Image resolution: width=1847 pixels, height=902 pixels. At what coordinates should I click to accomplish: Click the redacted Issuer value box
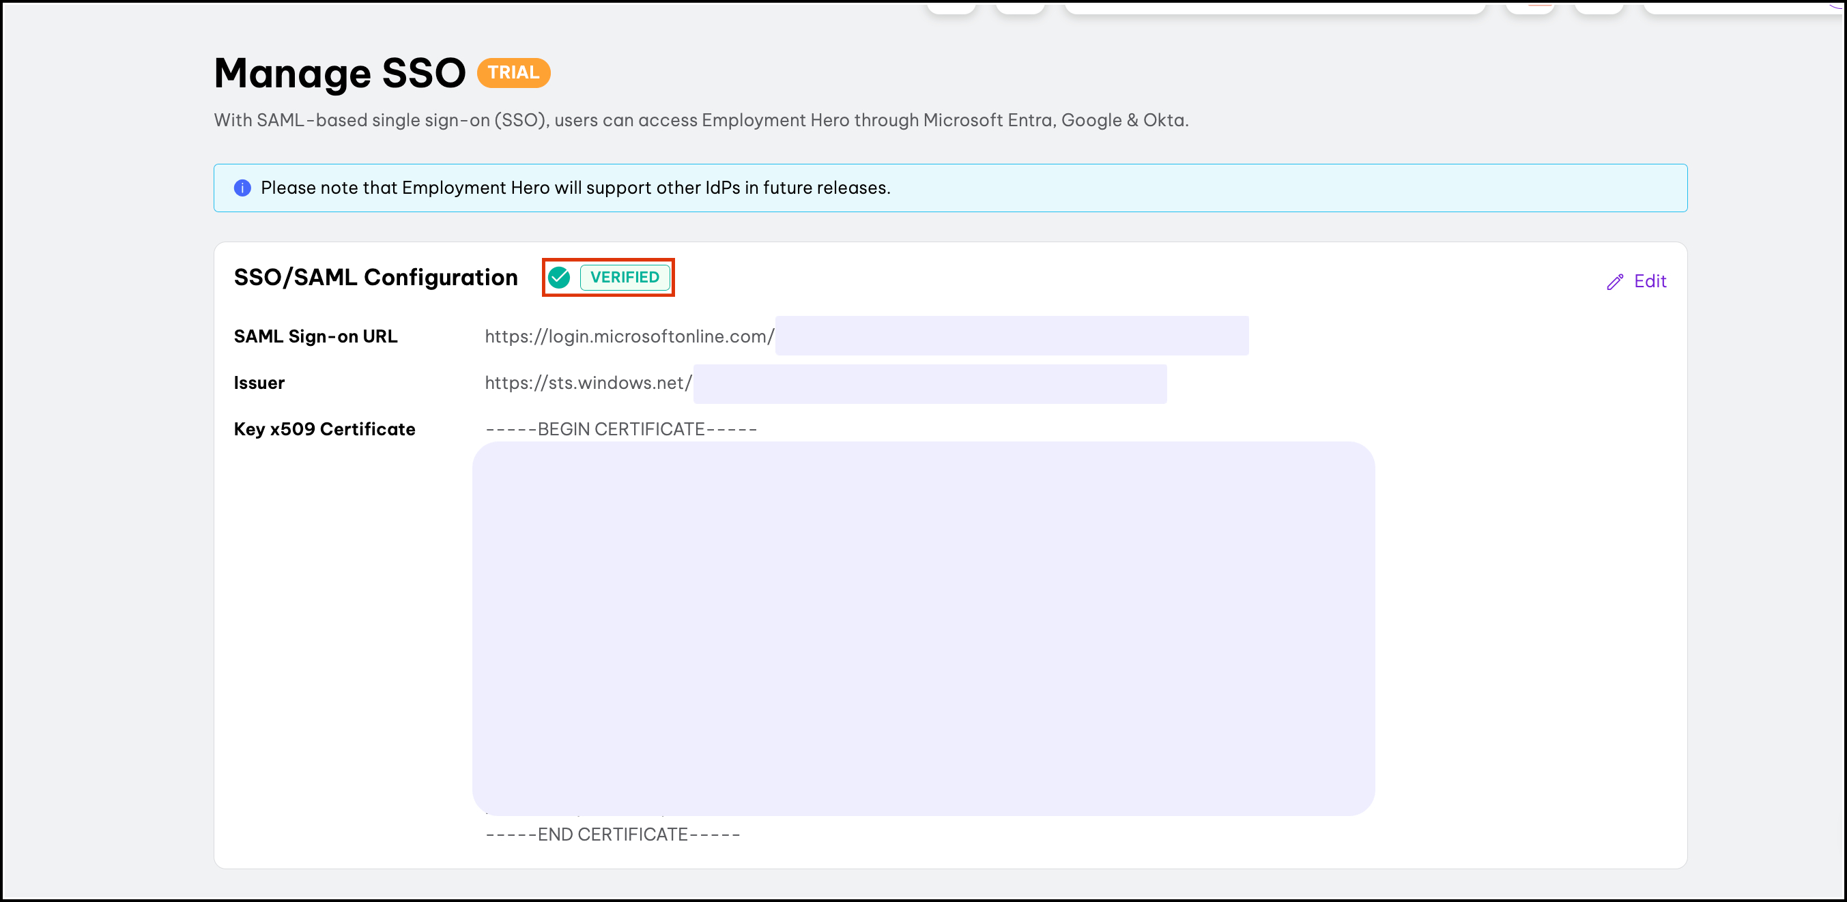tap(929, 383)
